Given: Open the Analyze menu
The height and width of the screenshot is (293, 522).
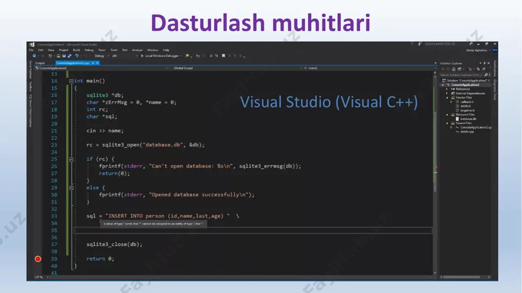Looking at the screenshot, I should (x=137, y=50).
